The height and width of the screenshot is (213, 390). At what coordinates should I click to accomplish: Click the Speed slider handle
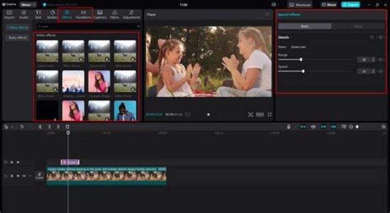click(303, 71)
